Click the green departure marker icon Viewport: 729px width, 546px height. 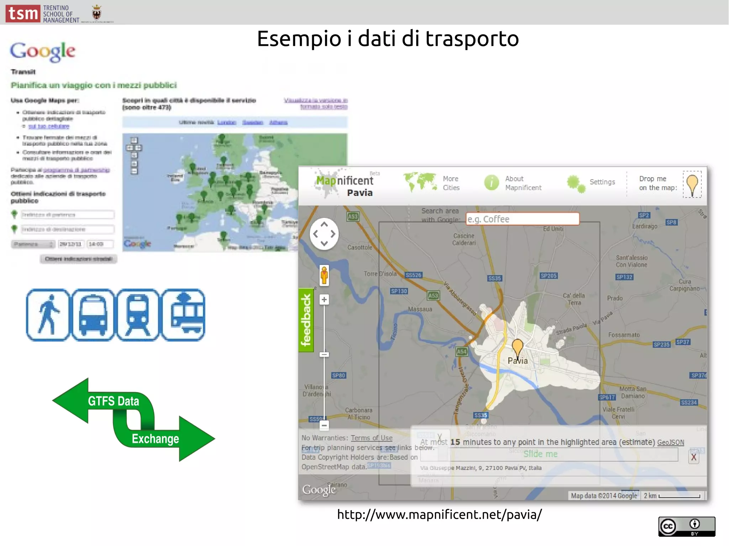[14, 214]
